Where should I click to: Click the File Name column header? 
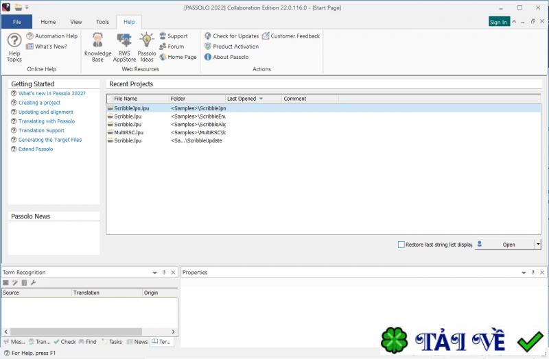pyautogui.click(x=141, y=99)
